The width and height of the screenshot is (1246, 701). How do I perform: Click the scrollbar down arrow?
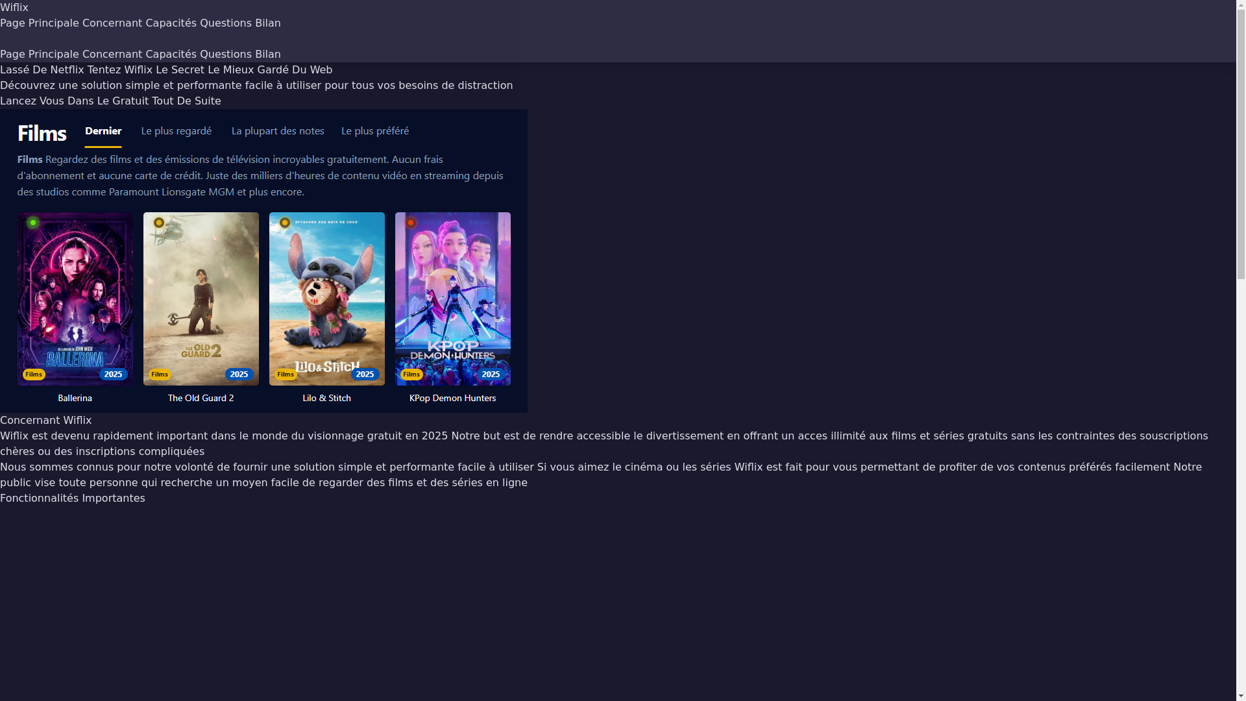(1241, 696)
